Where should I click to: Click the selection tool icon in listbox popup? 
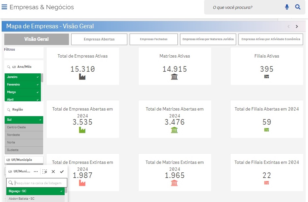point(45,171)
